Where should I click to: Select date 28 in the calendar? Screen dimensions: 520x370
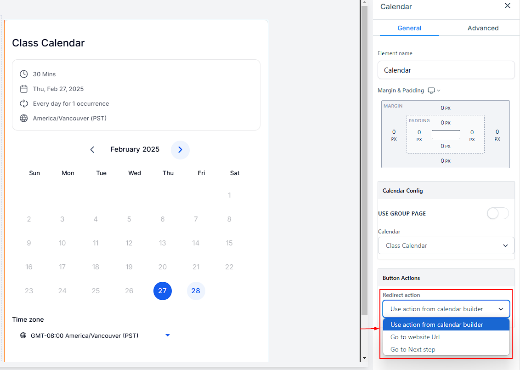[196, 291]
